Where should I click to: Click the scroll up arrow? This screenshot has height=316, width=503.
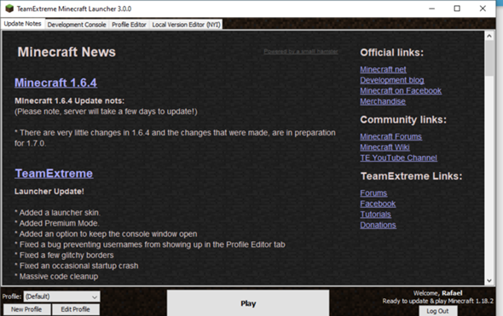click(x=489, y=36)
